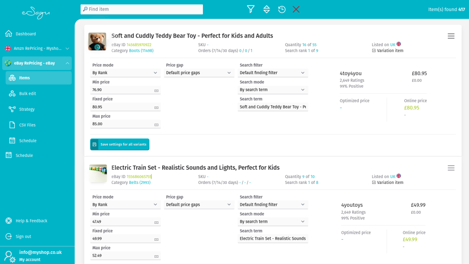The width and height of the screenshot is (469, 264).
Task: Open search history via the clock icon
Action: (282, 9)
